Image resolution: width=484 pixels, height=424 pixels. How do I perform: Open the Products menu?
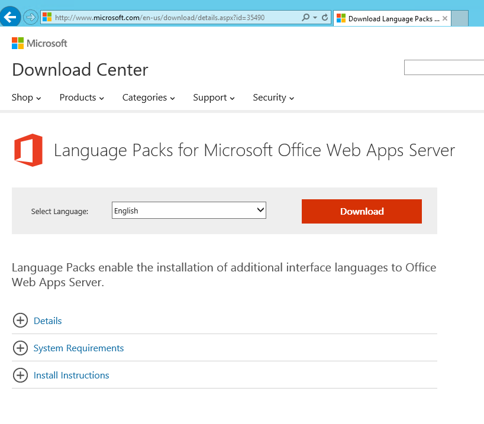(x=82, y=98)
